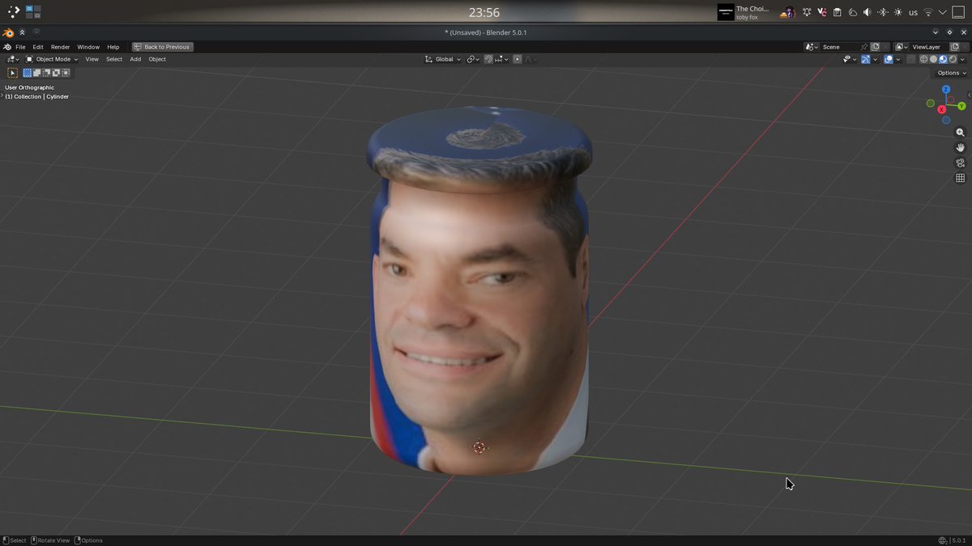Click the red X axis gizmo
Image resolution: width=972 pixels, height=546 pixels.
coord(942,109)
